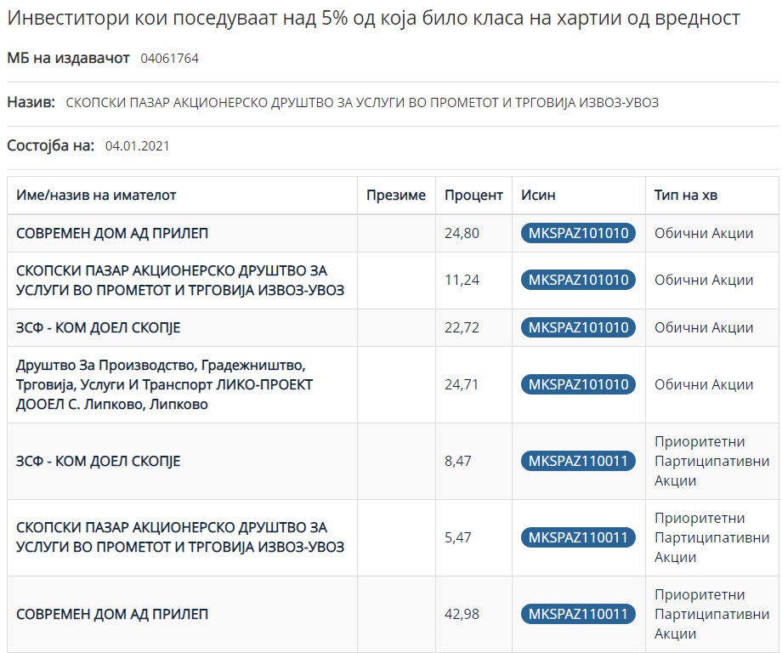Click the 'Презиме' column header
Viewport: 782px width, 653px height.
click(395, 195)
